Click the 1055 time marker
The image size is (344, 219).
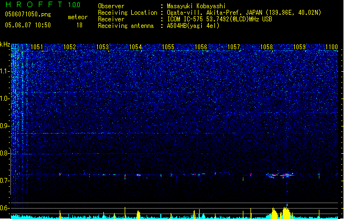168,47
